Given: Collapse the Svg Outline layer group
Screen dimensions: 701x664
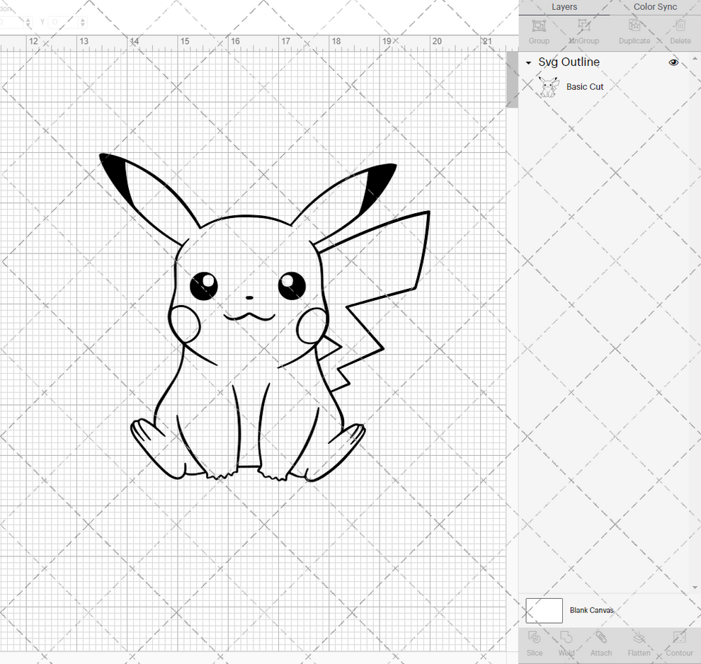Looking at the screenshot, I should [527, 62].
